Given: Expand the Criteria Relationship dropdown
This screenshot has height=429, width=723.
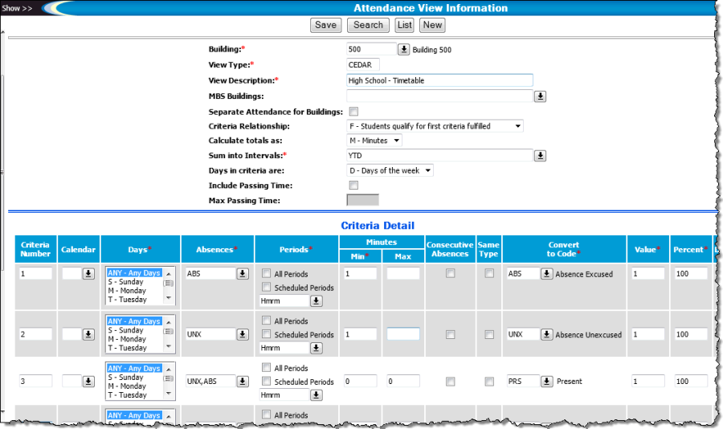Looking at the screenshot, I should click(x=435, y=126).
